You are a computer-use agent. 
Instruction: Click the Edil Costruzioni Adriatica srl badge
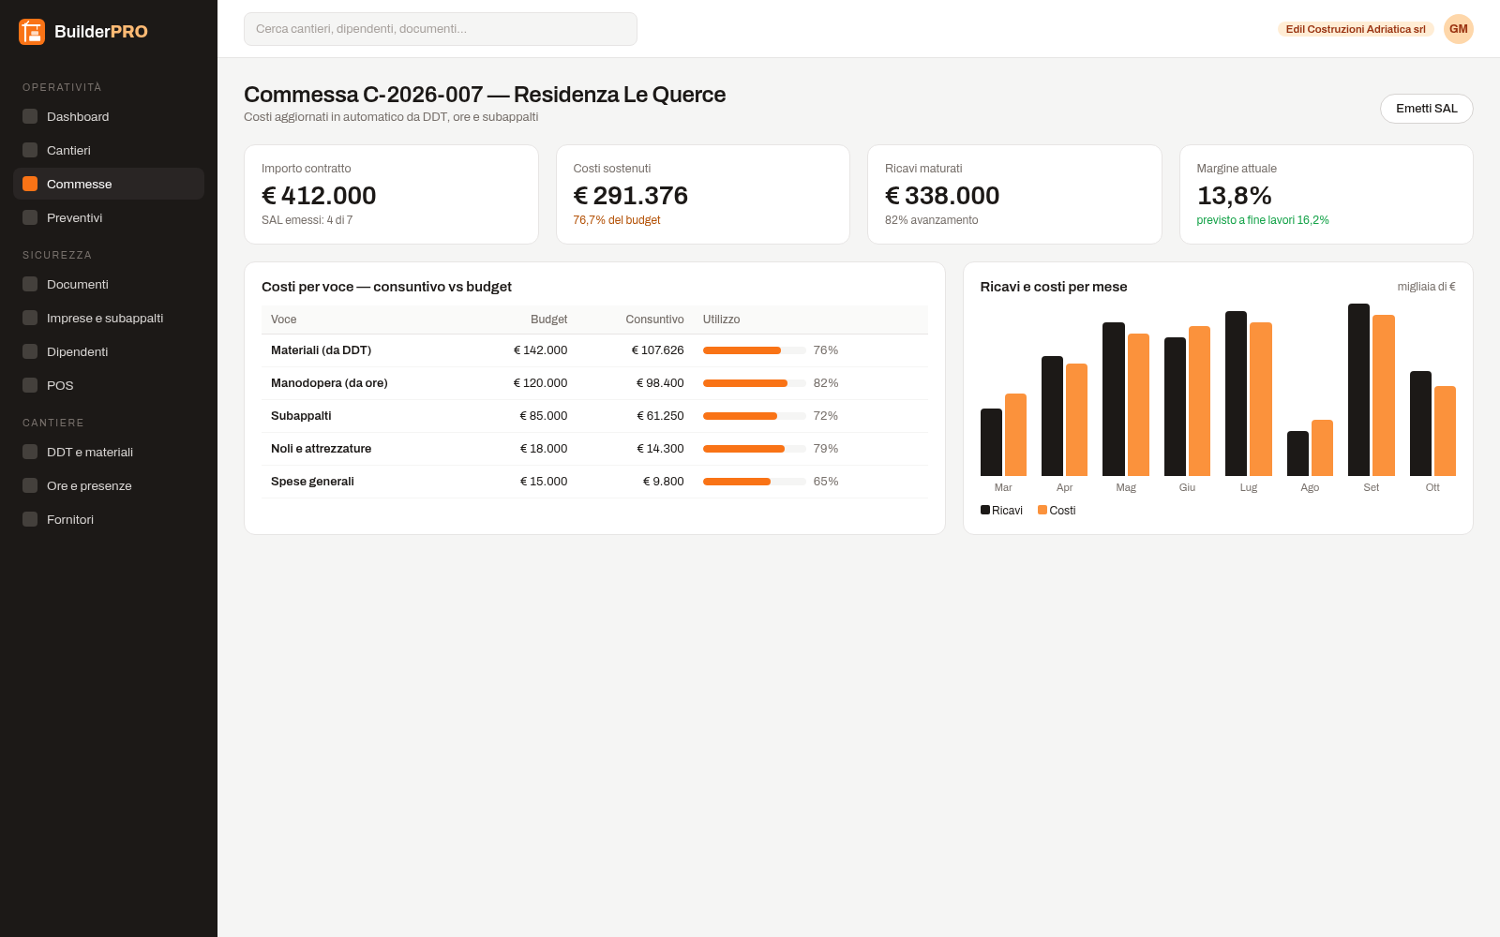tap(1356, 29)
